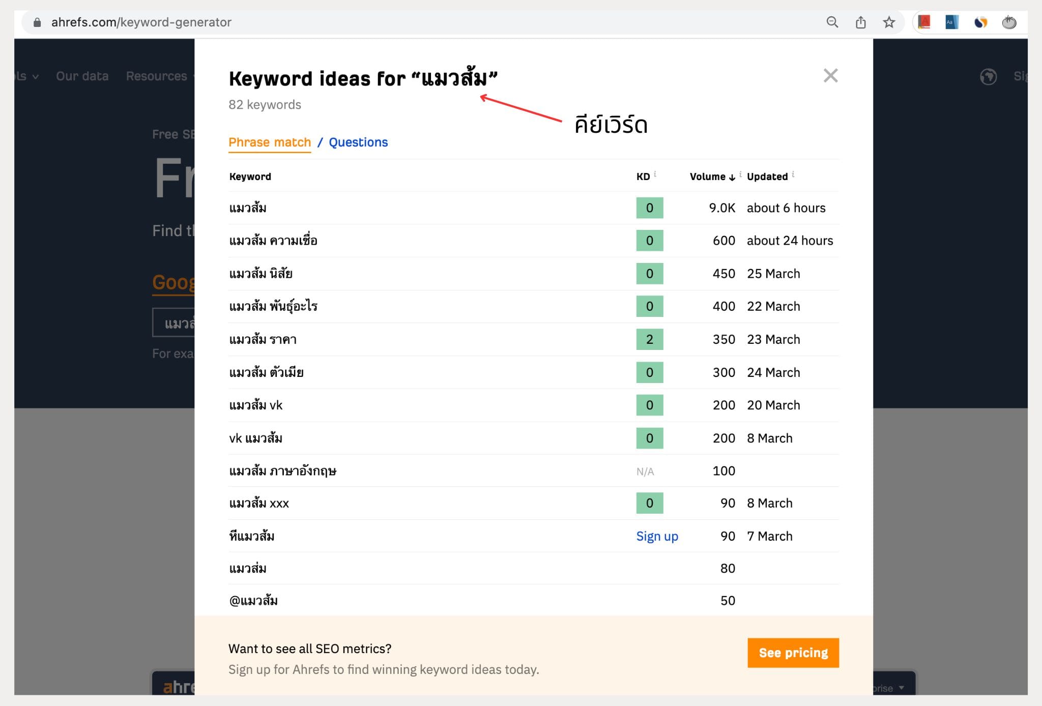The image size is (1042, 706).
Task: Open the tomato timer extension
Action: [x=1009, y=22]
